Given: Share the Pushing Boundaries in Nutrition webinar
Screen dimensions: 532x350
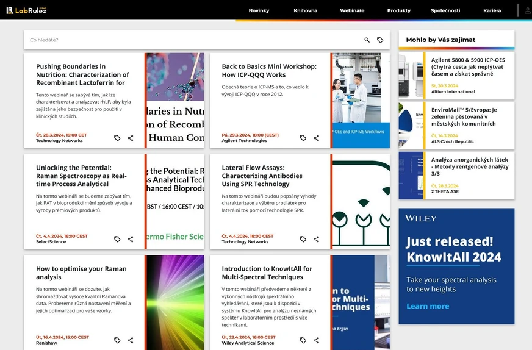Looking at the screenshot, I should pos(131,138).
